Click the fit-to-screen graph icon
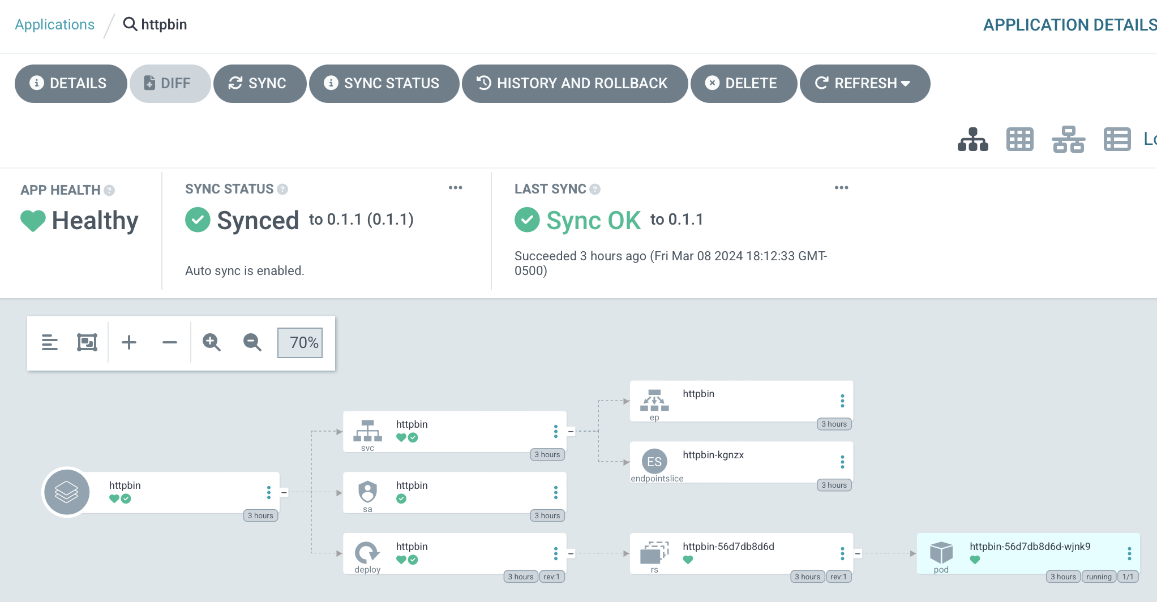 (87, 342)
